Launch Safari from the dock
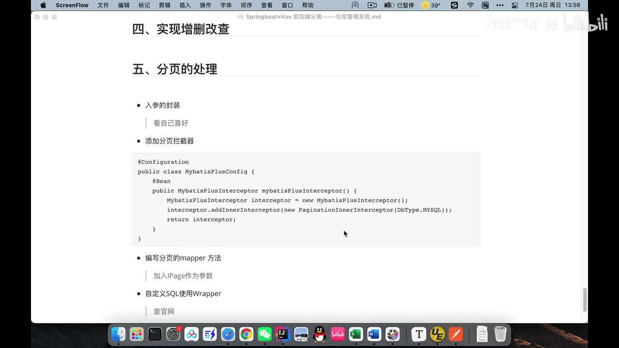The width and height of the screenshot is (619, 348). pos(228,334)
